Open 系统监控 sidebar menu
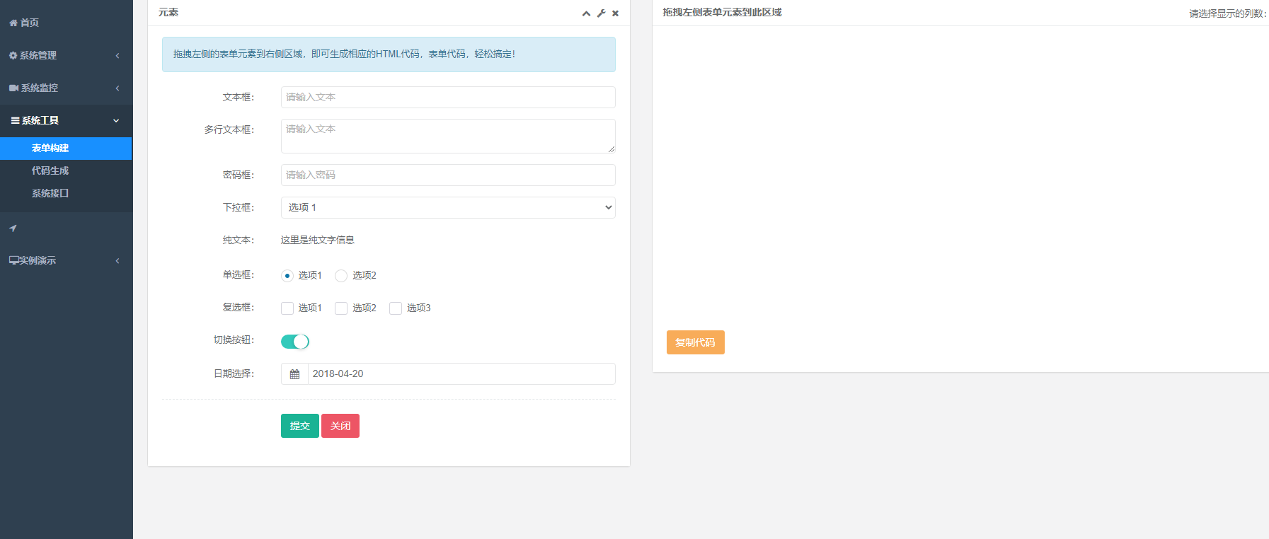The height and width of the screenshot is (539, 1269). 66,88
